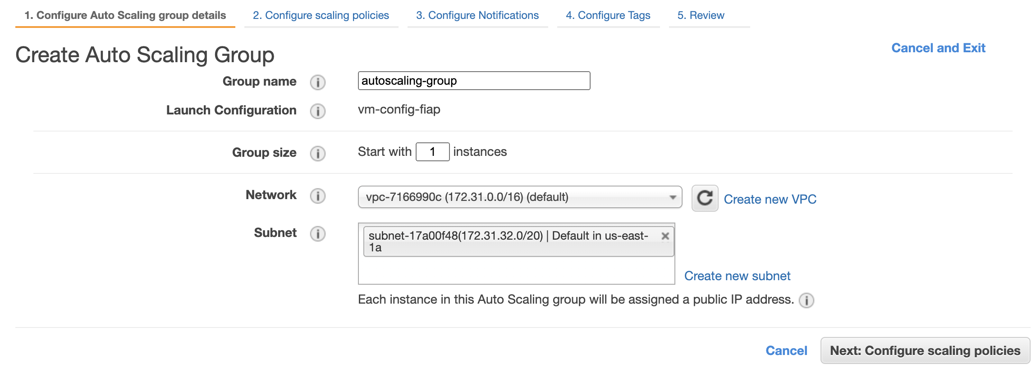Remove the us-east-1a subnet selection
1036x373 pixels.
coord(665,236)
